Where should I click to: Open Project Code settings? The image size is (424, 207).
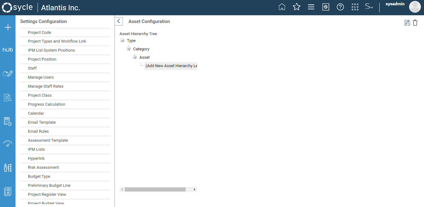[x=65, y=33]
